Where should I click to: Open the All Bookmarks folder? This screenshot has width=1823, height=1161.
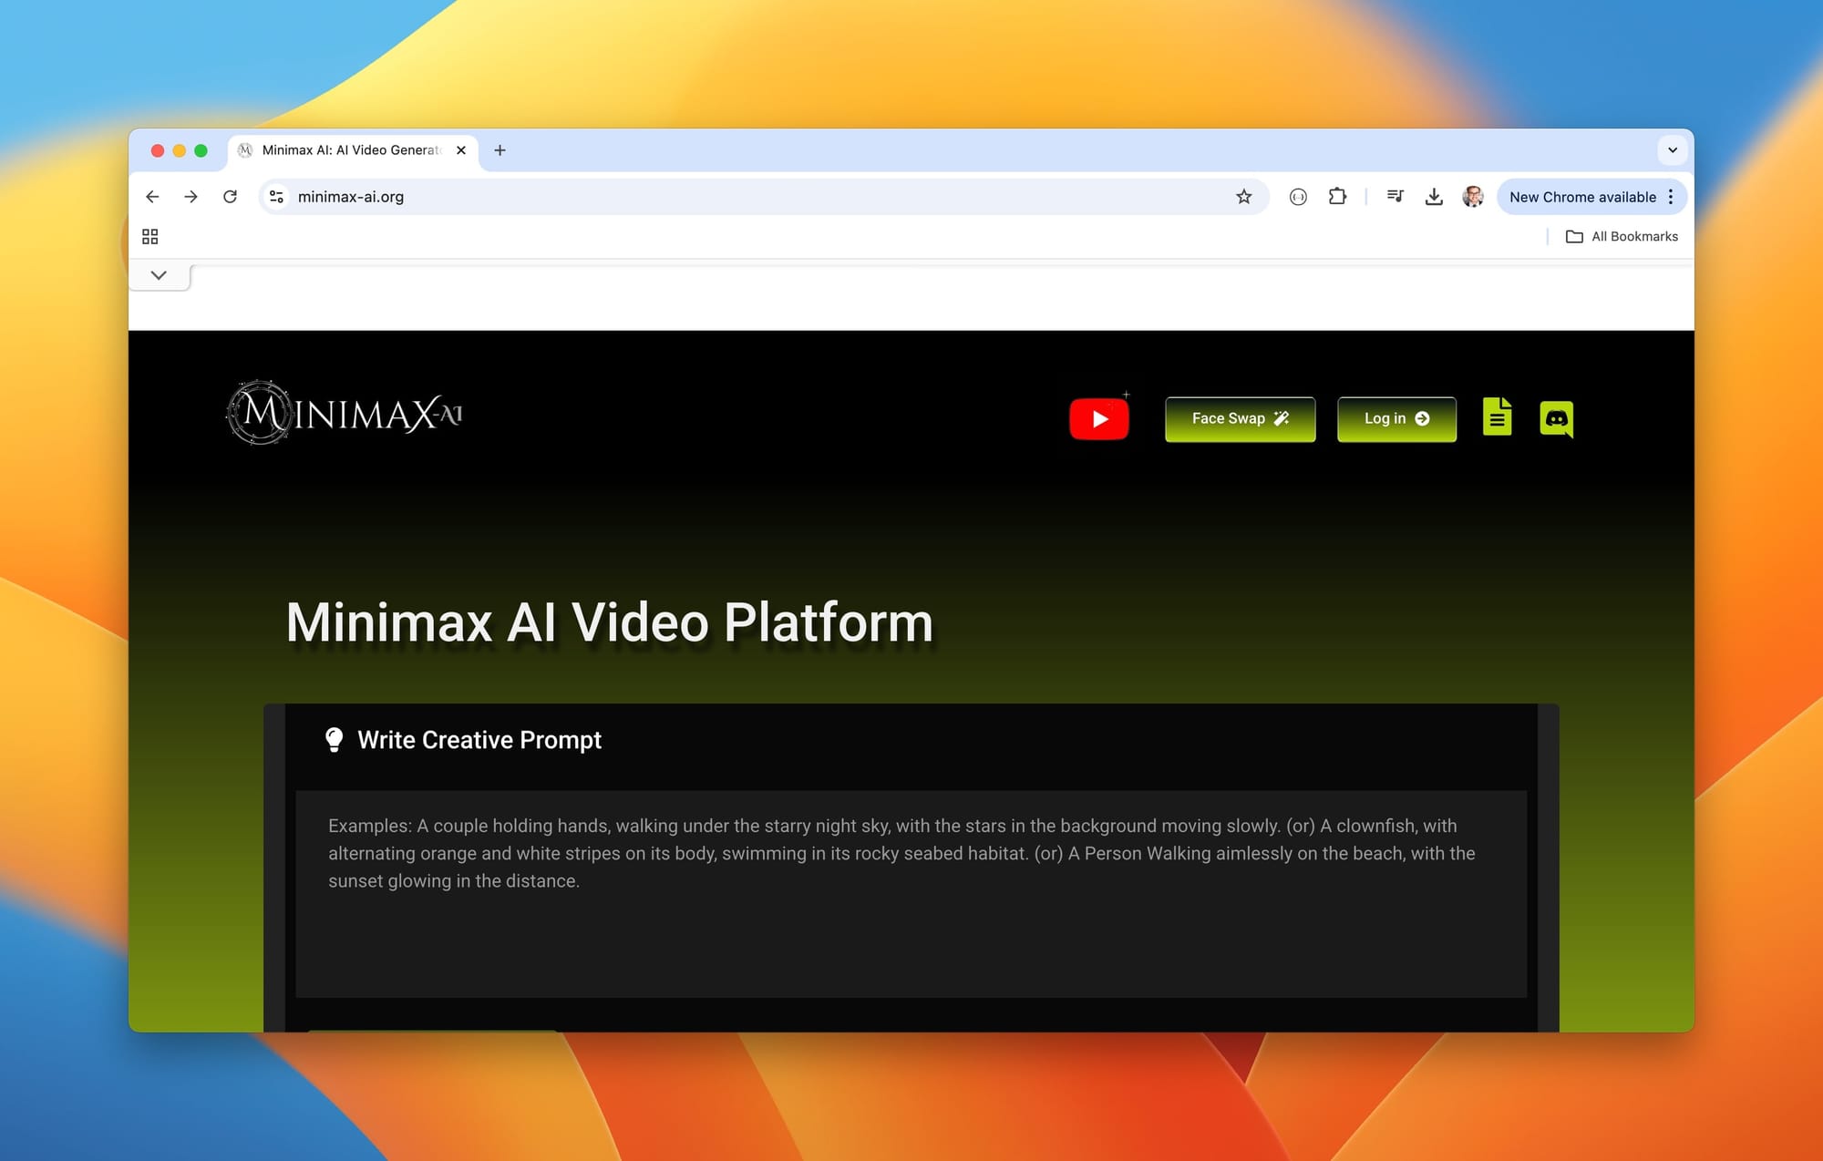(x=1622, y=237)
